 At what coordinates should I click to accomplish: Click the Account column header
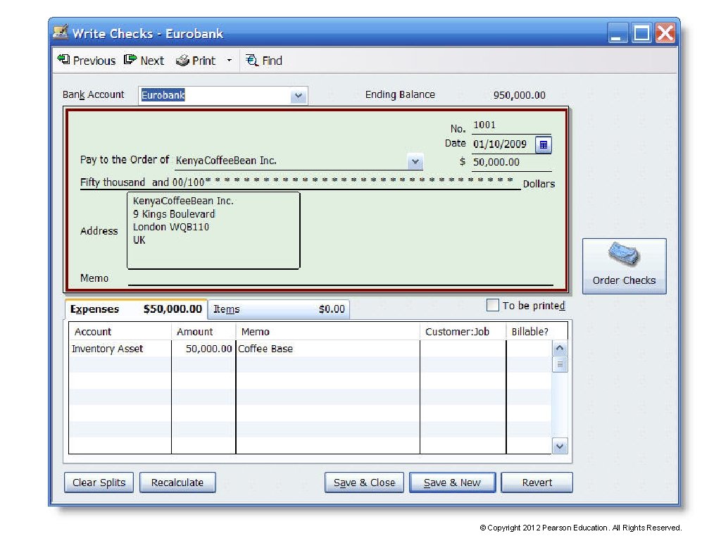point(120,332)
